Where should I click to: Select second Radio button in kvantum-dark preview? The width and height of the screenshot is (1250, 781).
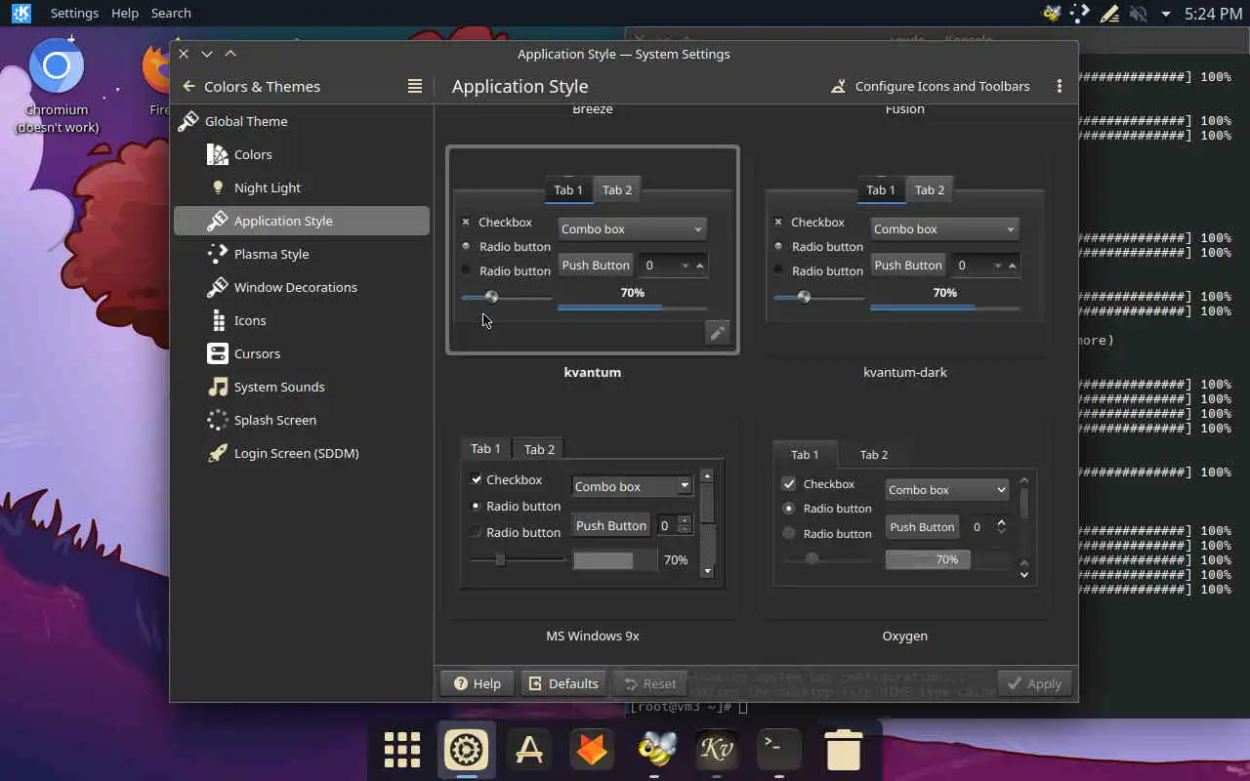click(x=818, y=271)
